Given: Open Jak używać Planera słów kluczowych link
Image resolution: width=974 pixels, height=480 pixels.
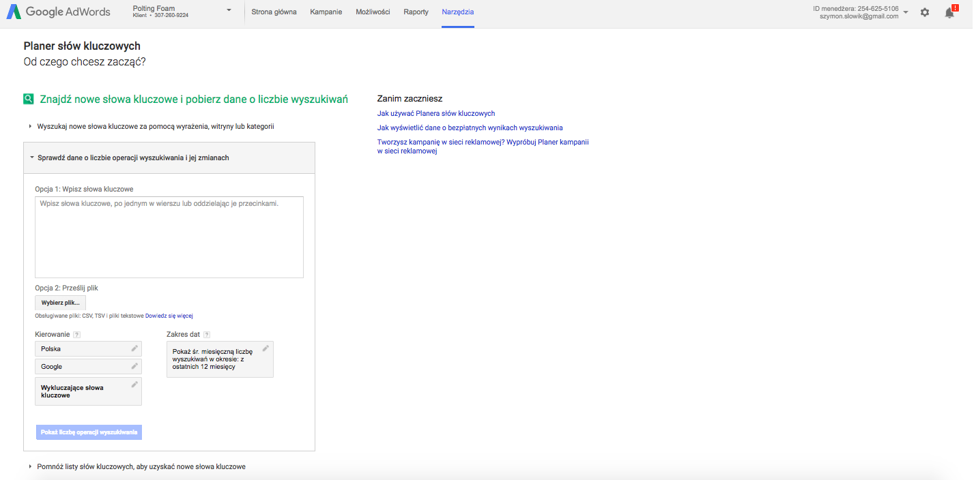Looking at the screenshot, I should (436, 114).
